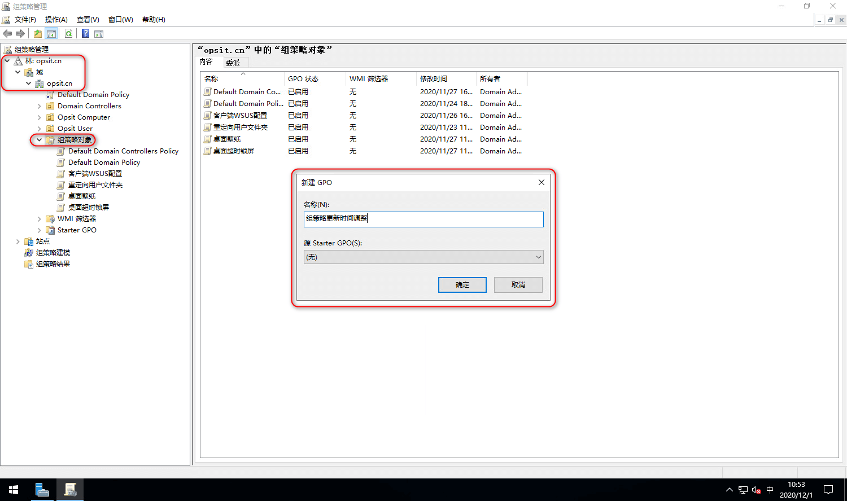Expand the 站点 node
The width and height of the screenshot is (847, 501).
[18, 241]
